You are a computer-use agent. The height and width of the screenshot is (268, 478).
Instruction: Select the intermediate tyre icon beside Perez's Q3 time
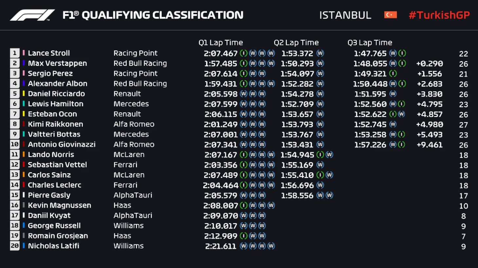(x=393, y=74)
